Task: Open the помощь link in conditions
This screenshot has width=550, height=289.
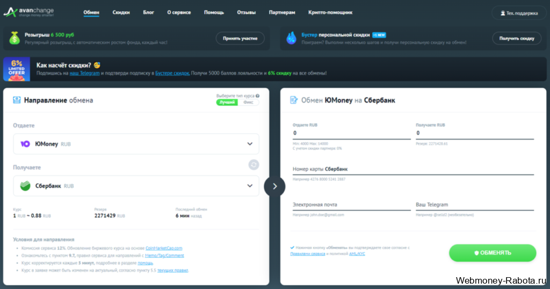Action: point(145,263)
